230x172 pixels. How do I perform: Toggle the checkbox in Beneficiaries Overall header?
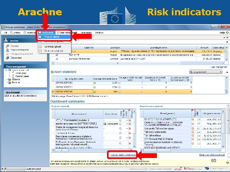[200, 111]
